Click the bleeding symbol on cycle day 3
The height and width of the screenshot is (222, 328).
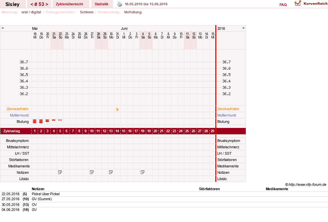point(47,121)
